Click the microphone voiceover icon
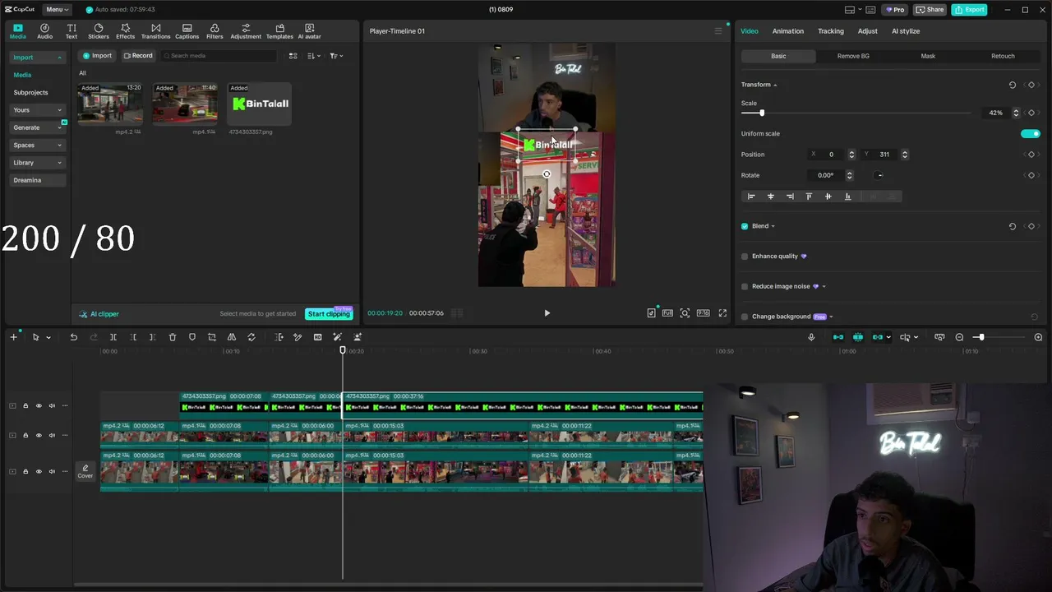The width and height of the screenshot is (1052, 592). click(811, 337)
